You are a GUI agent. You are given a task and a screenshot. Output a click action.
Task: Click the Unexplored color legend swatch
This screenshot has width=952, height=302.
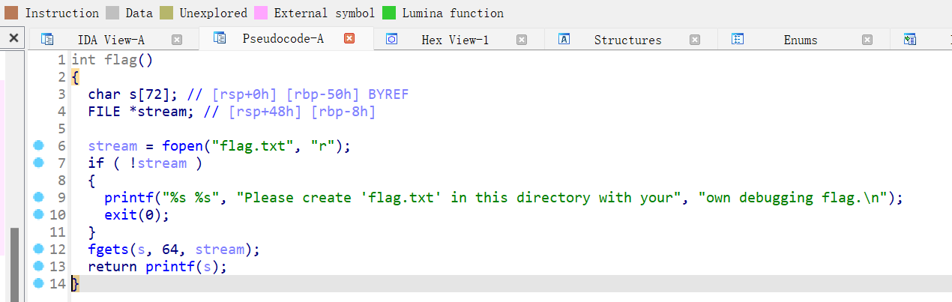(x=166, y=13)
